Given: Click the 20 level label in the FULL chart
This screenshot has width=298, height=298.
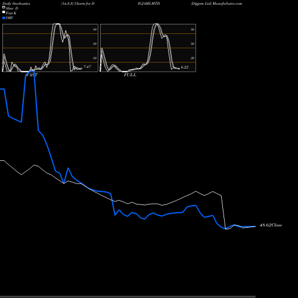Looking at the screenshot, I should click(x=193, y=58).
